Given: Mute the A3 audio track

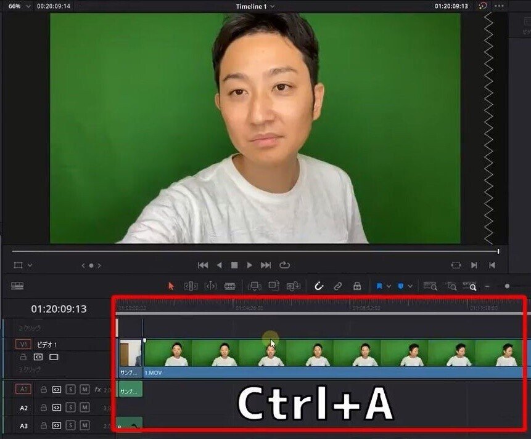Looking at the screenshot, I should pyautogui.click(x=84, y=425).
